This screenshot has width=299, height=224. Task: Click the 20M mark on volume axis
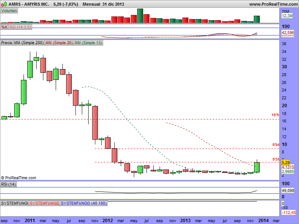pos(286,12)
